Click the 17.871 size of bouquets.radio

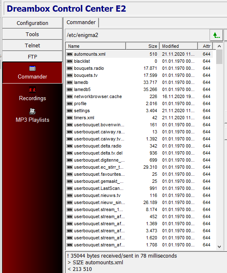pos(150,68)
